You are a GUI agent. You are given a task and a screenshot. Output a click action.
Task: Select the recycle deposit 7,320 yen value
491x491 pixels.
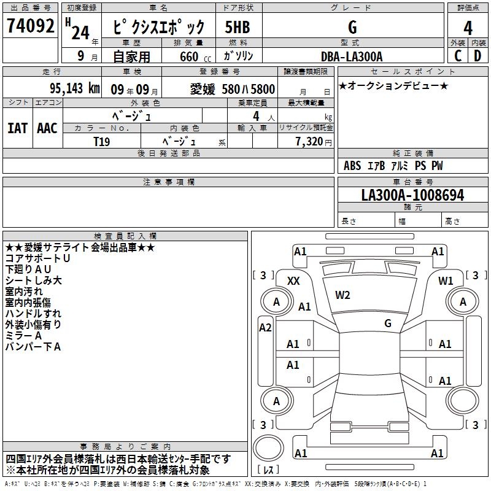pos(313,141)
